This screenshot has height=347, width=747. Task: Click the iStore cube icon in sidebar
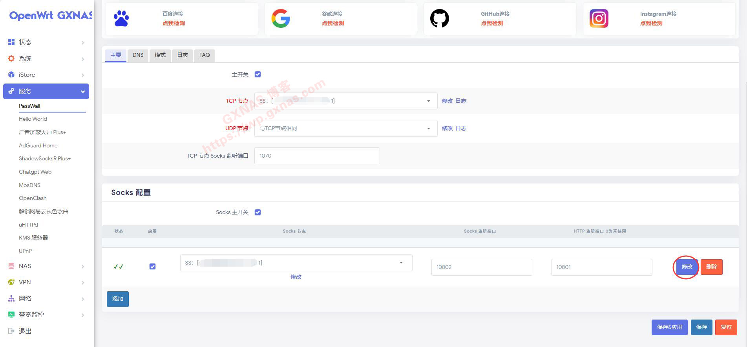(x=11, y=75)
